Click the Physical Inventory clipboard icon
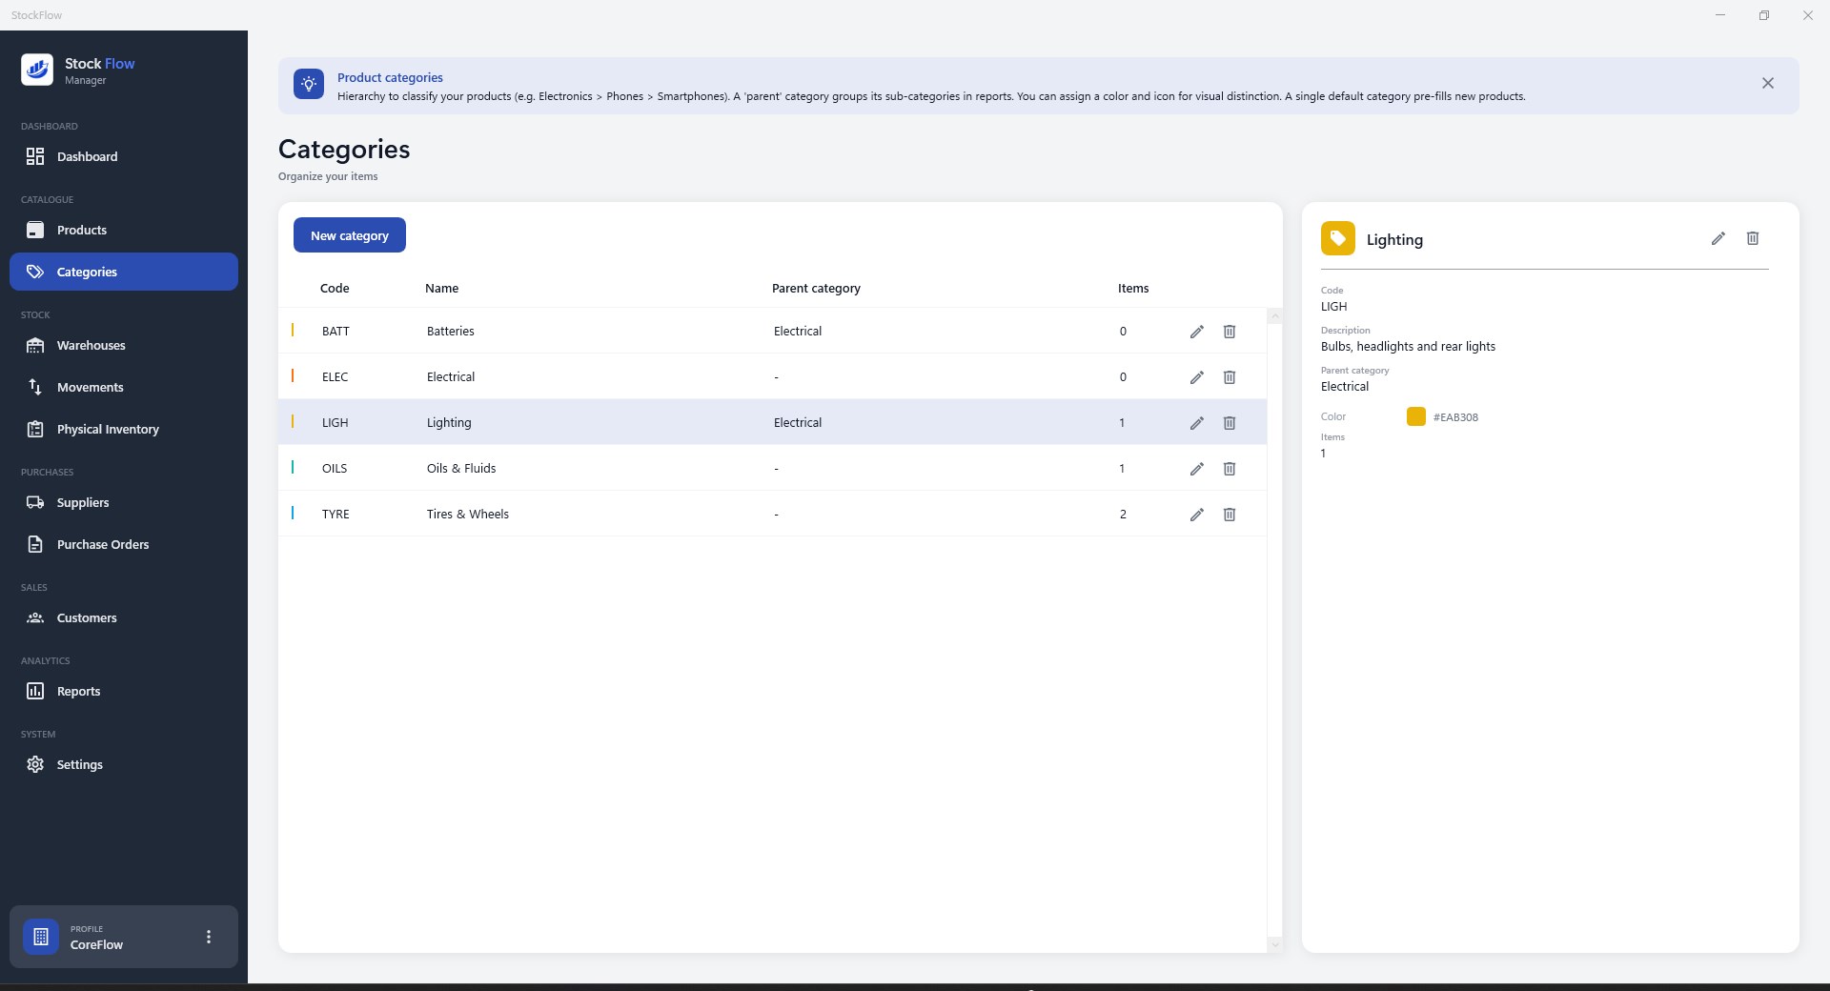Screen dimensions: 1830x991 coord(35,429)
